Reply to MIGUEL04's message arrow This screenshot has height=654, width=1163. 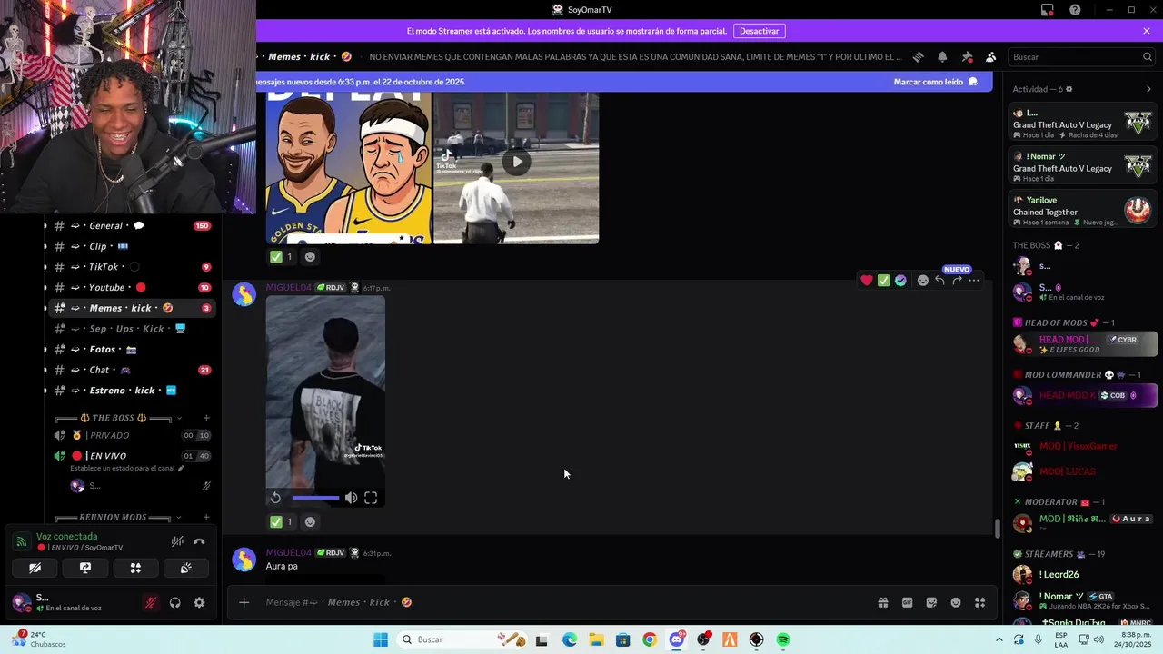[939, 281]
